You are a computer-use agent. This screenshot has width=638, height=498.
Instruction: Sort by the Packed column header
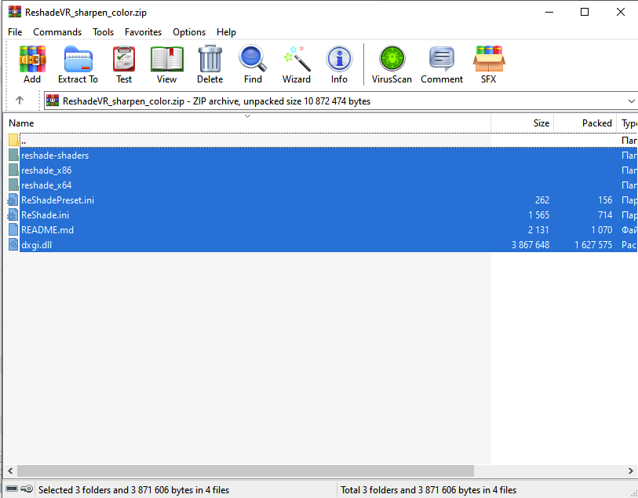(x=585, y=123)
